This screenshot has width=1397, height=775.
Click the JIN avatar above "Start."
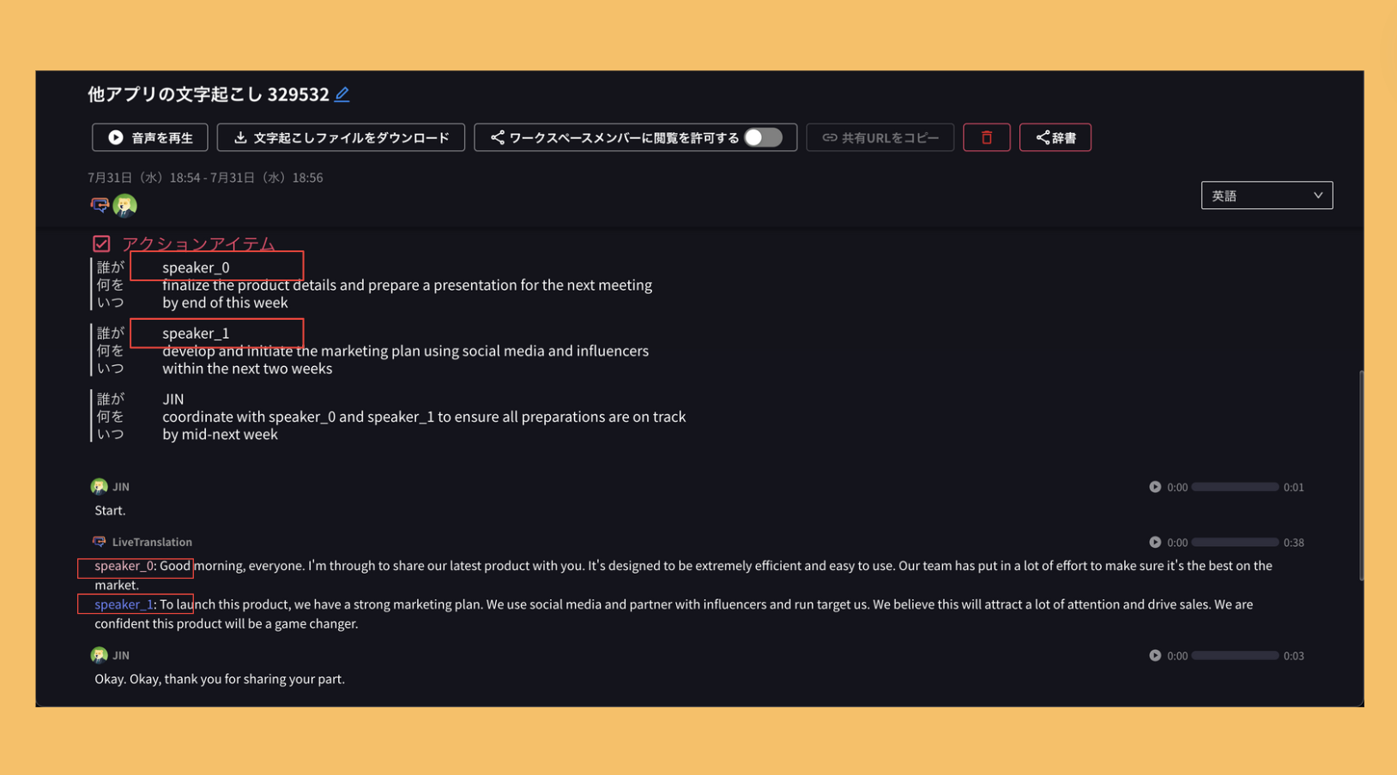[100, 487]
